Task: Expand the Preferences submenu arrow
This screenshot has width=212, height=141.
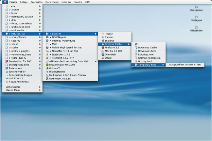Action: (x=40, y=68)
